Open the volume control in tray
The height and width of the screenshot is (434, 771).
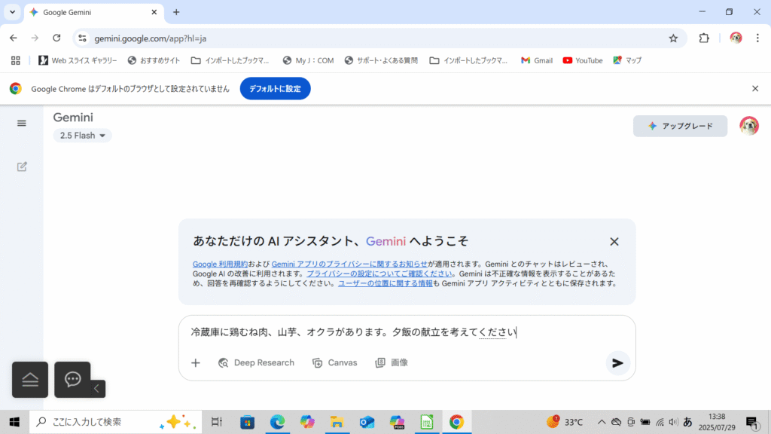coord(674,422)
